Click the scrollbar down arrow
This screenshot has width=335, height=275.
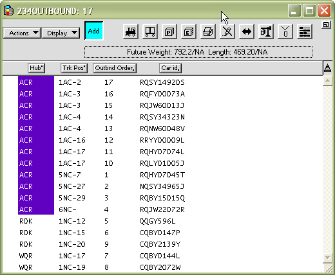(x=327, y=257)
